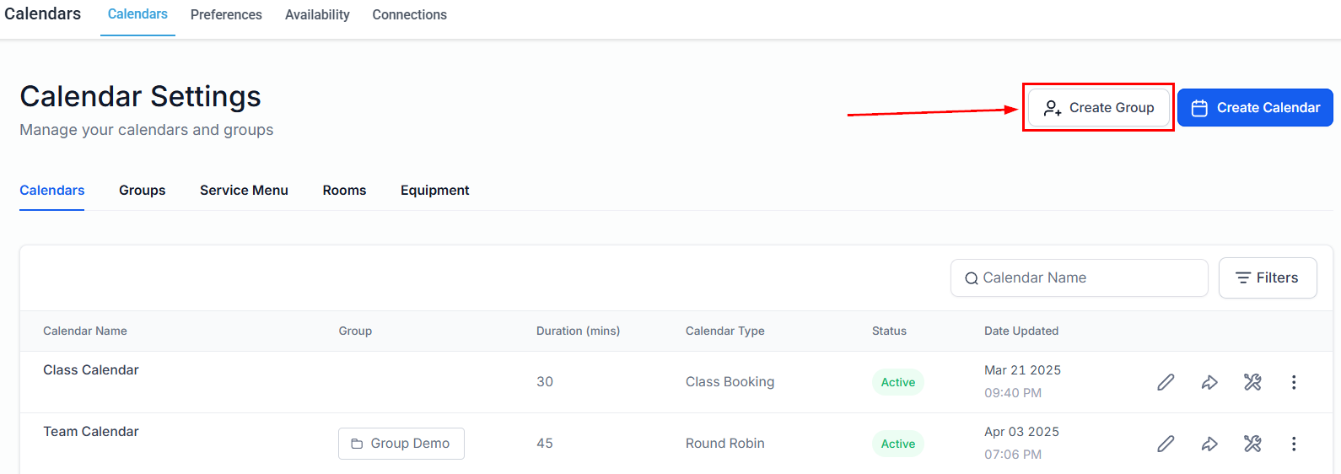Image resolution: width=1341 pixels, height=474 pixels.
Task: Open three-dot menu for Team Calendar
Action: [x=1294, y=444]
